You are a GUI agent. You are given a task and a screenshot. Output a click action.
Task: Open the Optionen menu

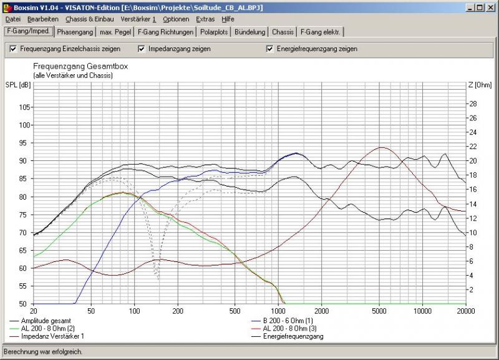click(x=176, y=19)
